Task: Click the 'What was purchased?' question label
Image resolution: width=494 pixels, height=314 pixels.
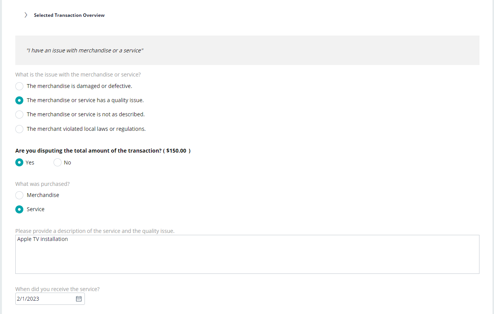Action: 42,184
